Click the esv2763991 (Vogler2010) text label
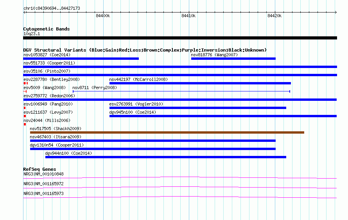Screen dimensions: 348x220 (x=136, y=104)
